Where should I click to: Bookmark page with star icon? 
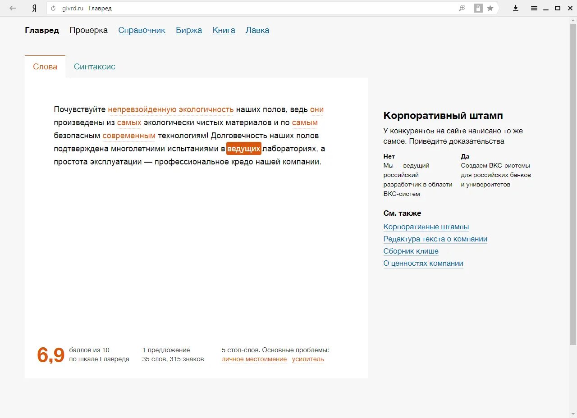[490, 8]
